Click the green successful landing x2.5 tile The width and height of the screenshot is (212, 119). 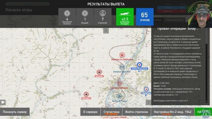point(125,17)
